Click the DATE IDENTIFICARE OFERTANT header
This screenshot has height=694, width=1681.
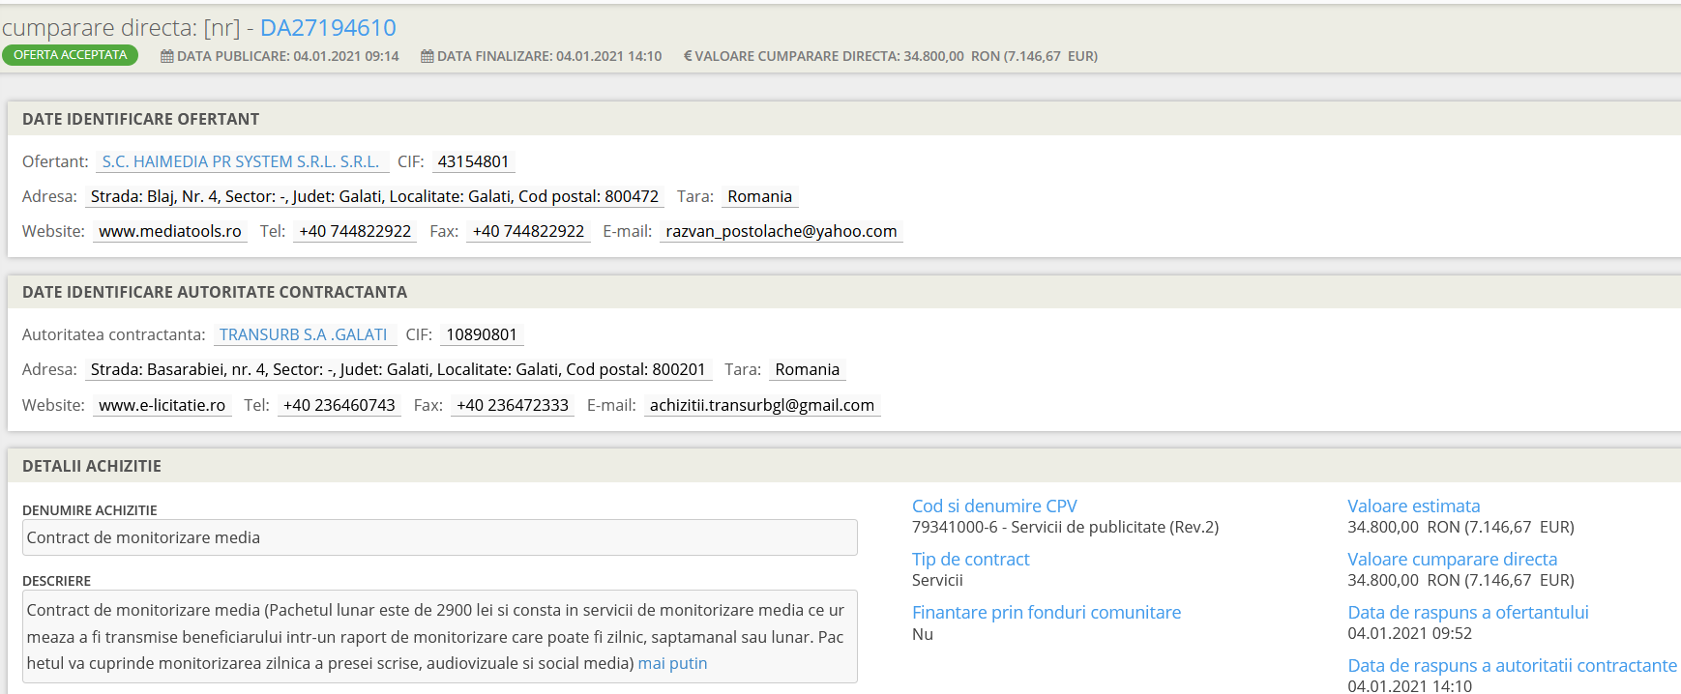click(x=141, y=119)
